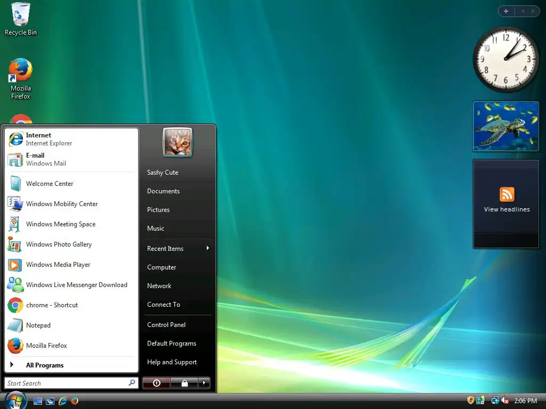Open the Recycle Bin desktop icon
Screen dimensions: 546x409
click(21, 19)
